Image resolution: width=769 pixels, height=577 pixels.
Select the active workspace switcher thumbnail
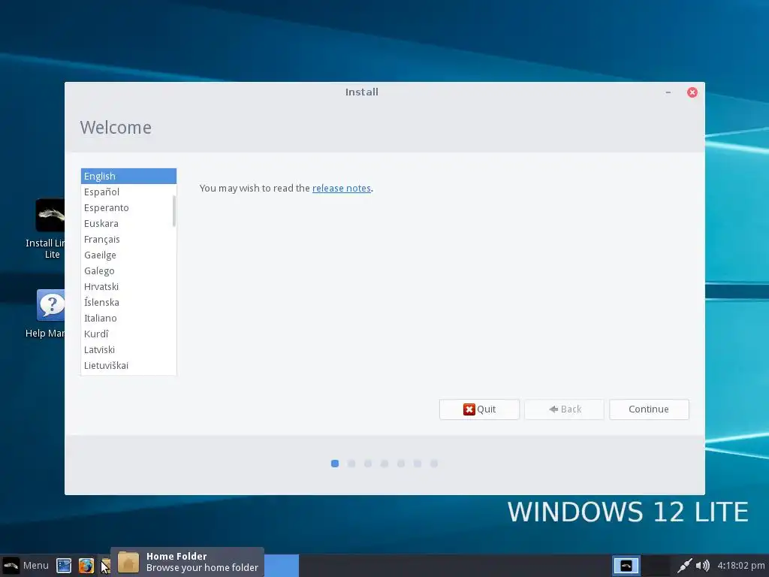626,566
